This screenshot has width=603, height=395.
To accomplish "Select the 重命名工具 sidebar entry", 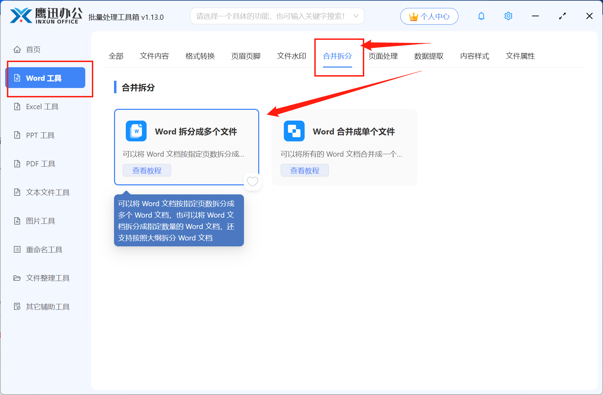I will click(43, 249).
